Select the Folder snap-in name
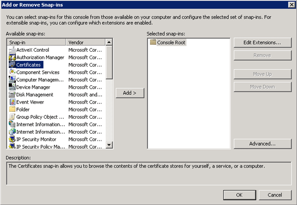This screenshot has width=297, height=205. (23, 109)
